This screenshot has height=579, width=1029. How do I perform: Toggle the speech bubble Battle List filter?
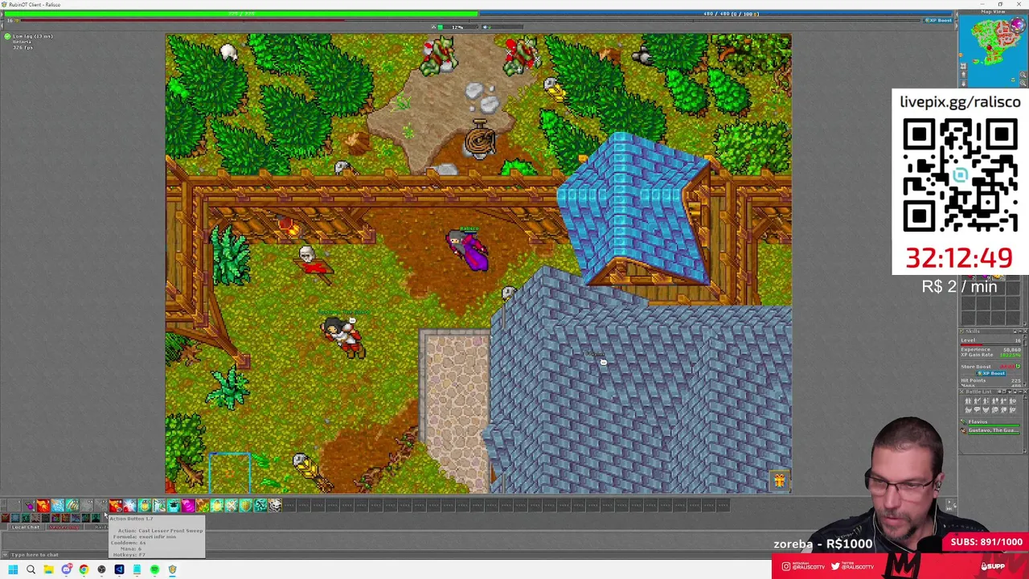pos(977,410)
